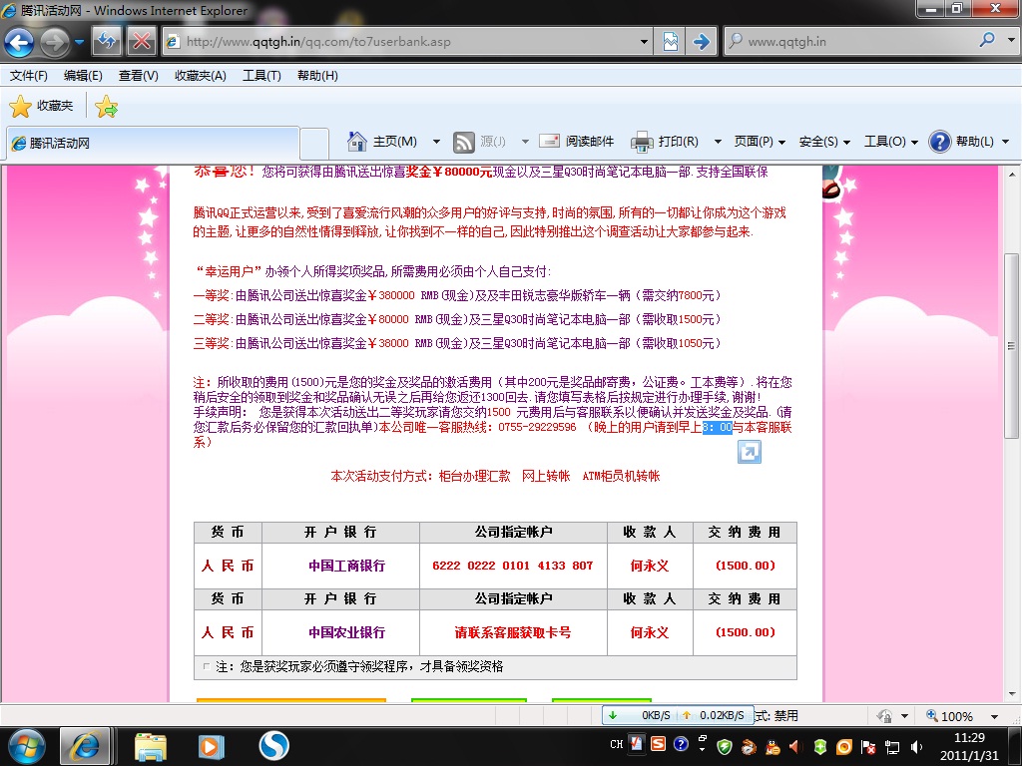Expand the feeds dropdown arrow
Screen dimensions: 1022x766
click(525, 142)
